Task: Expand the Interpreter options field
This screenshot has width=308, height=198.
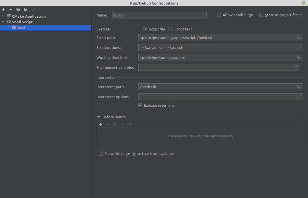Action: click(x=299, y=97)
